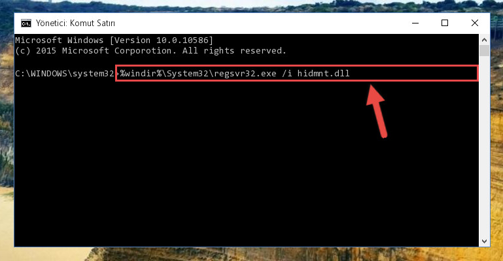
Task: Maximize the Komut Satırı window
Action: tap(445, 23)
